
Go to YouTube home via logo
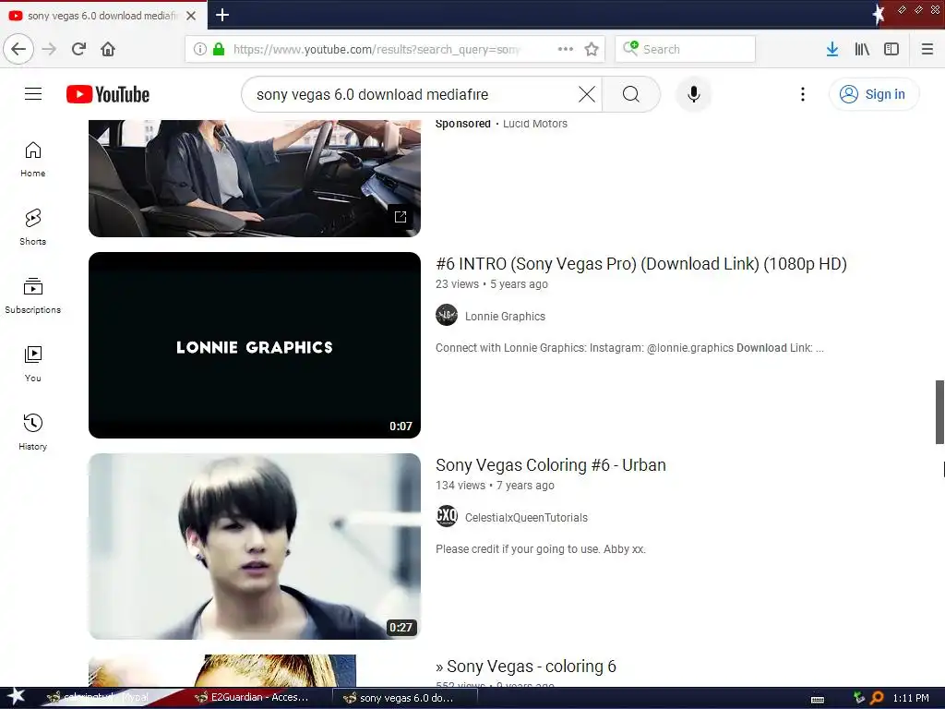[x=108, y=94]
